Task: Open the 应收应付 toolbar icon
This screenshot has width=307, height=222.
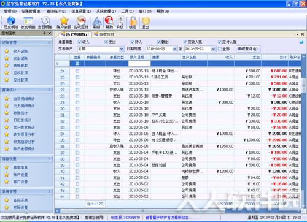Action: pos(81,23)
